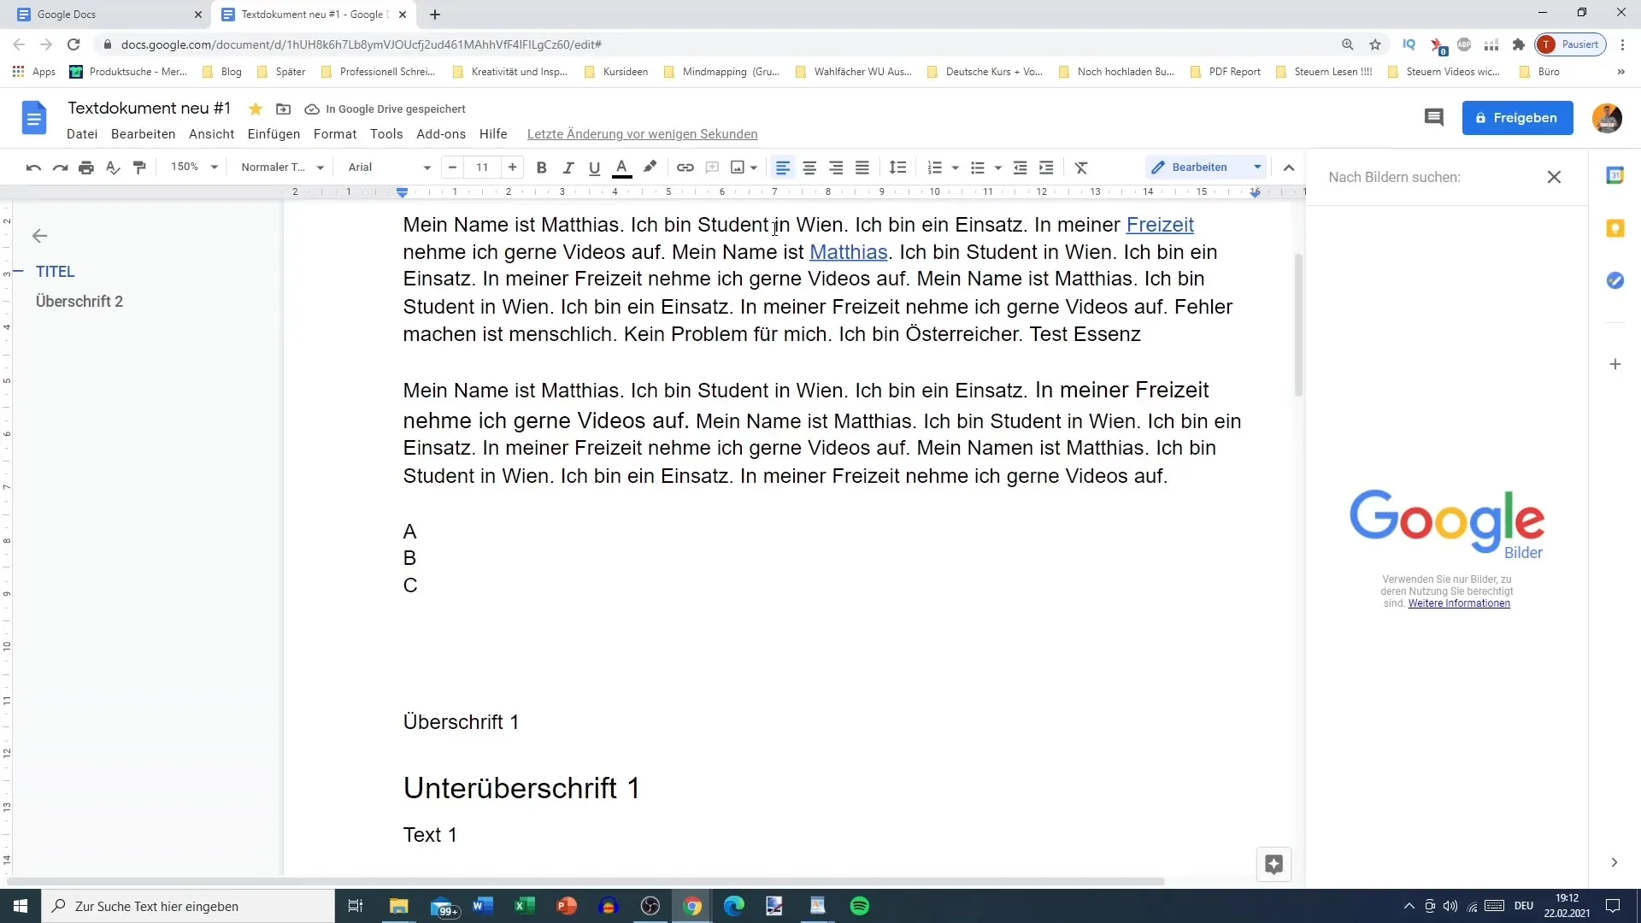Select the Text highlight color icon

(650, 167)
